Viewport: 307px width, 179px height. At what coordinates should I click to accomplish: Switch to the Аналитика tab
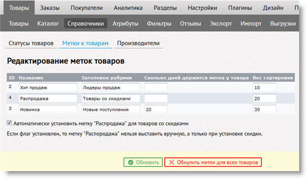(128, 8)
